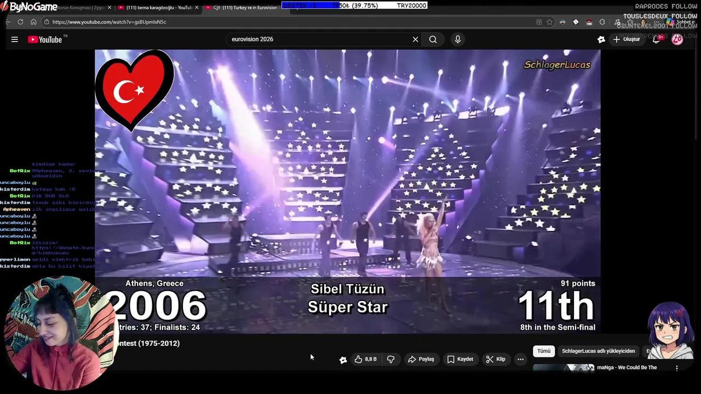Screen dimensions: 701x394
Task: Switch to the berna karagözoğlu YouTube tab
Action: point(159,8)
